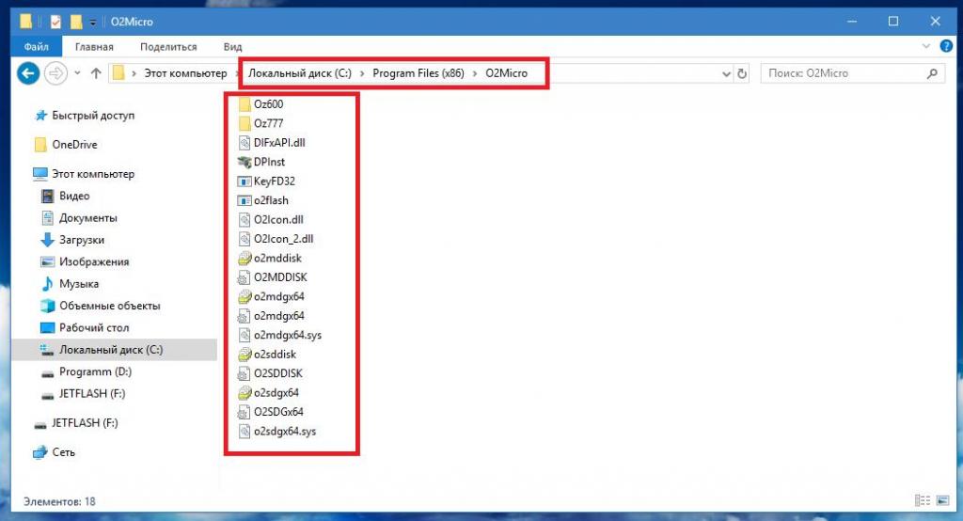This screenshot has width=963, height=521.
Task: Refresh the current folder view
Action: pyautogui.click(x=742, y=73)
